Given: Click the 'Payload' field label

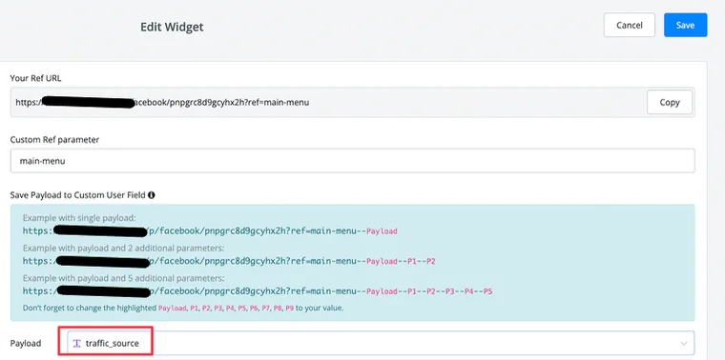Looking at the screenshot, I should (x=26, y=344).
